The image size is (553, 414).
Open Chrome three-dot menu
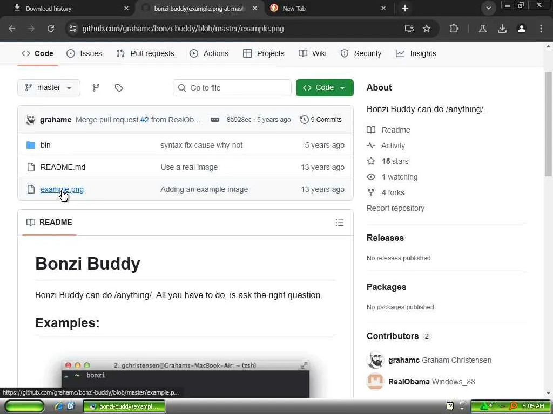pyautogui.click(x=541, y=29)
